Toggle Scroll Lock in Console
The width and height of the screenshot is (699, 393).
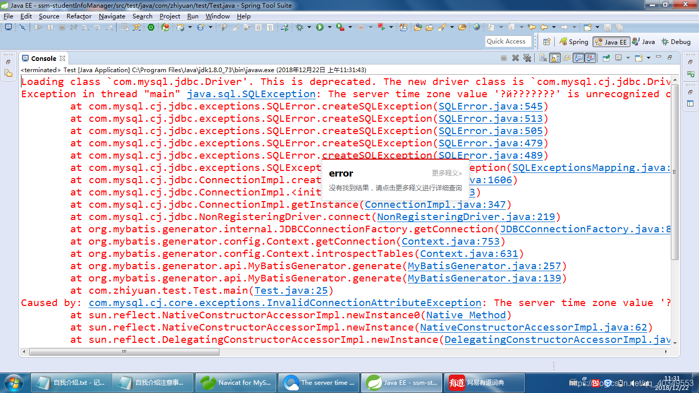tap(555, 58)
